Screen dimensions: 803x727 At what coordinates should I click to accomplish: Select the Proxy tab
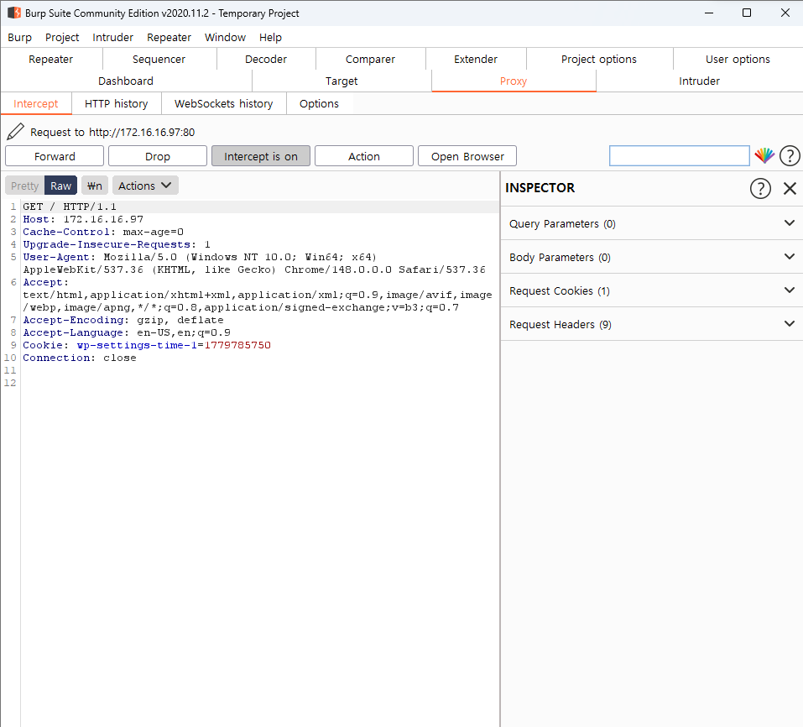(x=514, y=81)
